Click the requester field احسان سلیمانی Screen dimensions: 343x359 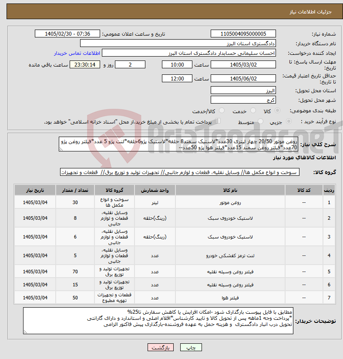click(x=188, y=53)
